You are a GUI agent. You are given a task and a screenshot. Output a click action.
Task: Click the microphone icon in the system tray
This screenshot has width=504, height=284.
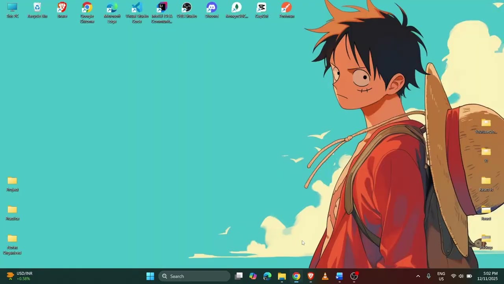tap(428, 276)
